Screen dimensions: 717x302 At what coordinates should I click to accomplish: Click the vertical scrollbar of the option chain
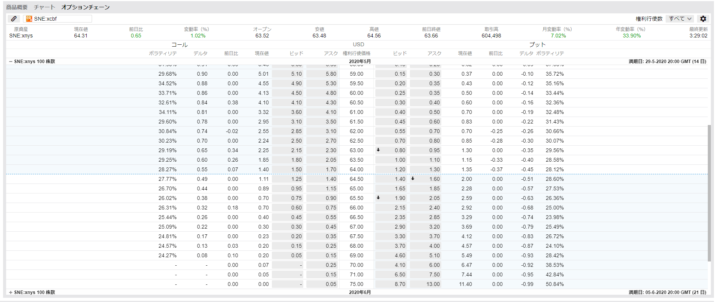click(x=709, y=191)
